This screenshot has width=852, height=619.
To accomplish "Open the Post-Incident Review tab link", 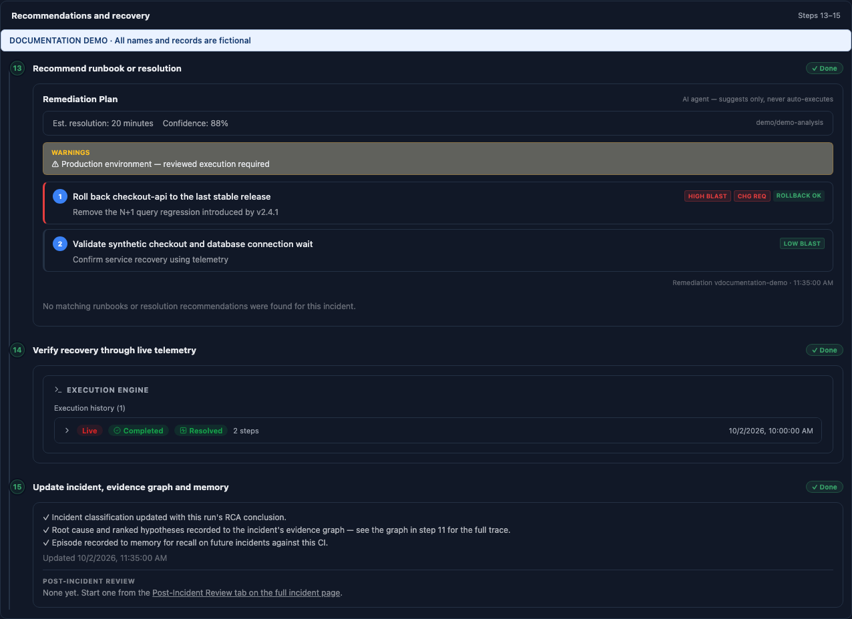I will tap(246, 593).
